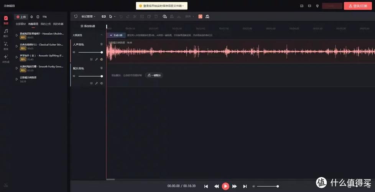Viewport: 375px width, 192px height.
Task: Delete the 配乐音轨 music track
Action: (101, 68)
